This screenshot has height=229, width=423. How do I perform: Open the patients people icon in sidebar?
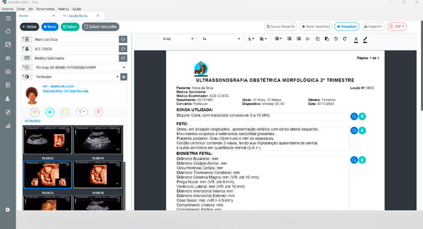[8, 58]
